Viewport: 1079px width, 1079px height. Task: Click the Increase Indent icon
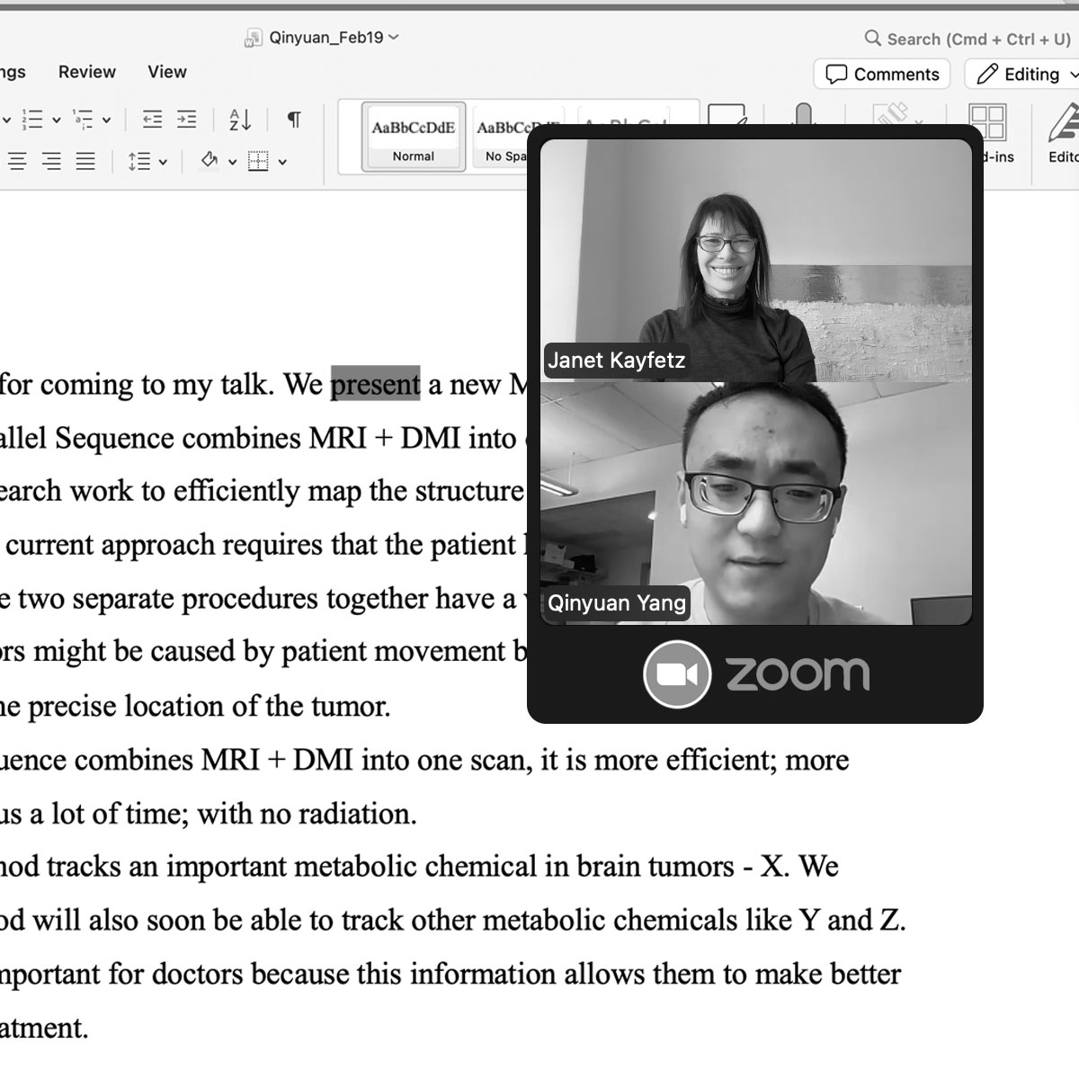pos(186,120)
